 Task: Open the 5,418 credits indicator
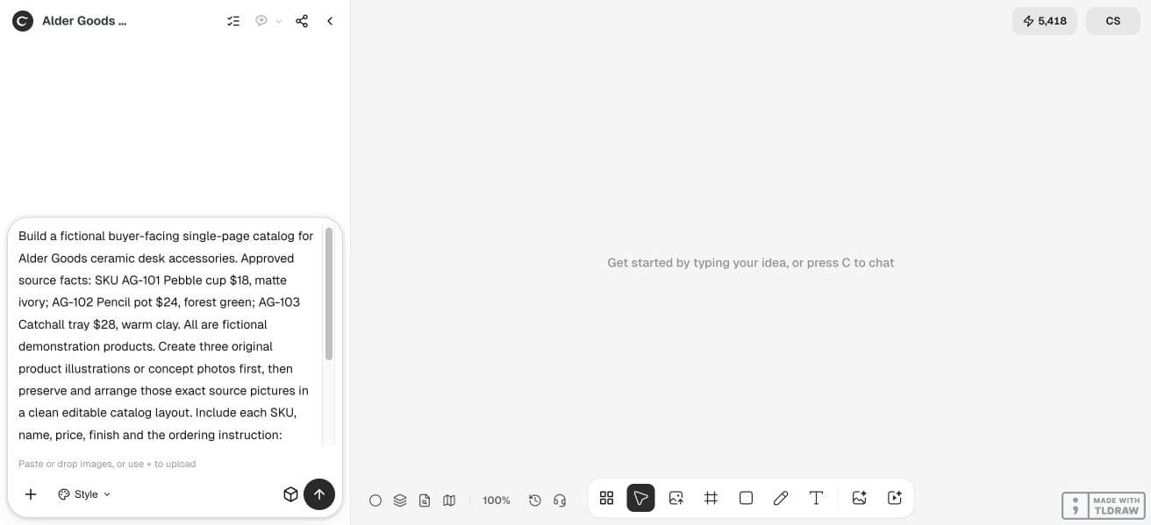1044,21
